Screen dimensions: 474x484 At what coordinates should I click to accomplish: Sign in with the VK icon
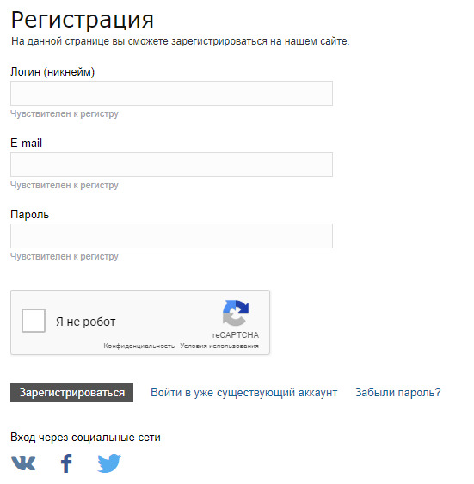point(23,463)
